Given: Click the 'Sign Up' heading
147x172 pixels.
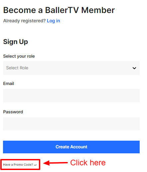Looking at the screenshot, I should point(15,42).
